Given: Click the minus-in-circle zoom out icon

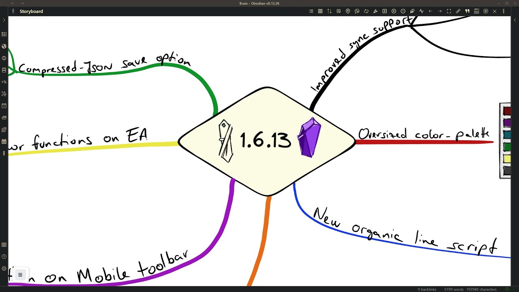Looking at the screenshot, I should click(x=403, y=11).
